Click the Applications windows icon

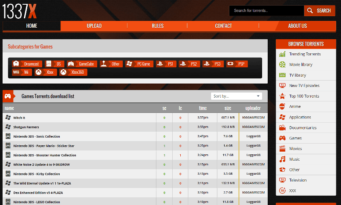282,117
